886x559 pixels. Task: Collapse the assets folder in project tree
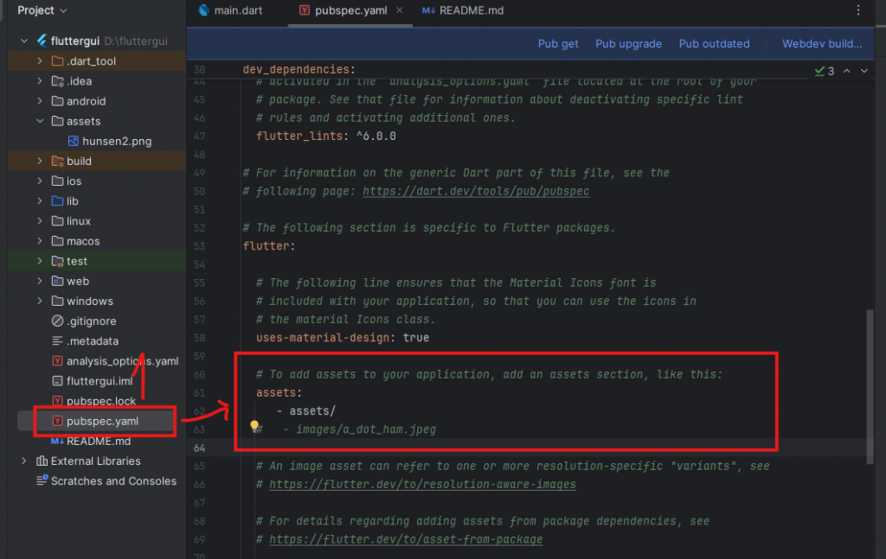(40, 122)
